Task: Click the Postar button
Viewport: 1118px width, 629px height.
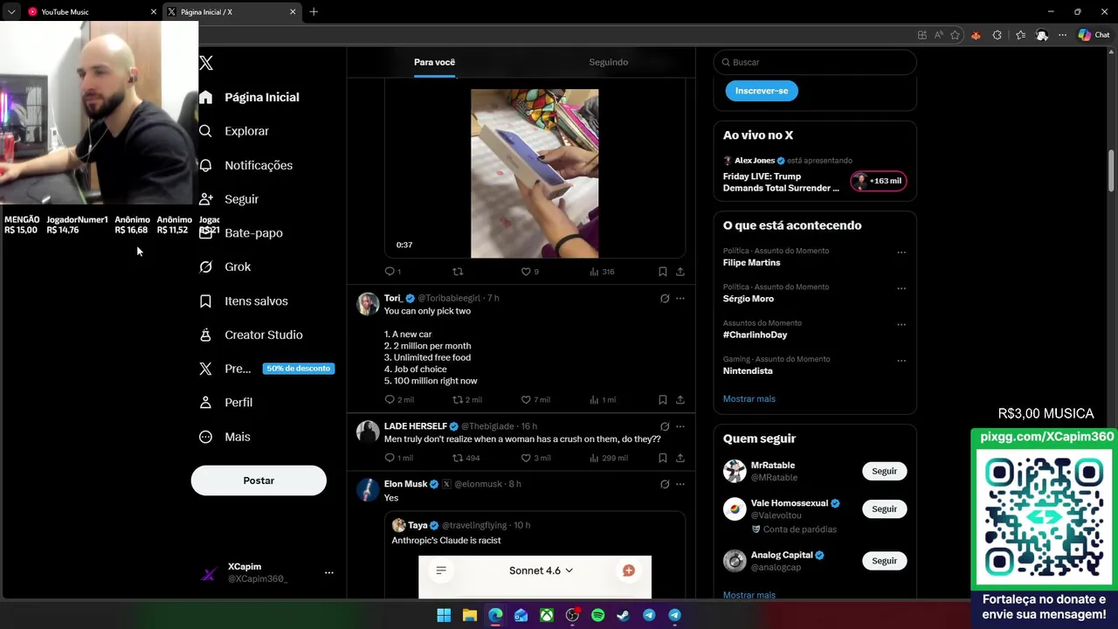Action: click(x=259, y=480)
